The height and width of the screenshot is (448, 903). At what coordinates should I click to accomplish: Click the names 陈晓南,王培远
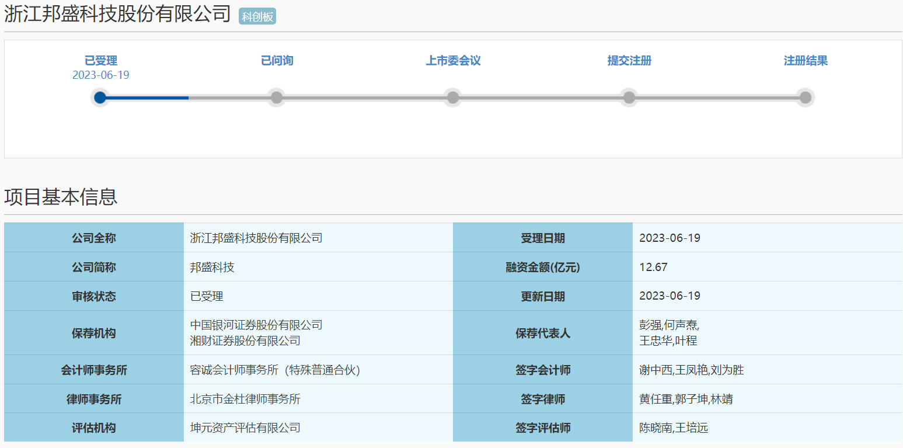pos(674,428)
